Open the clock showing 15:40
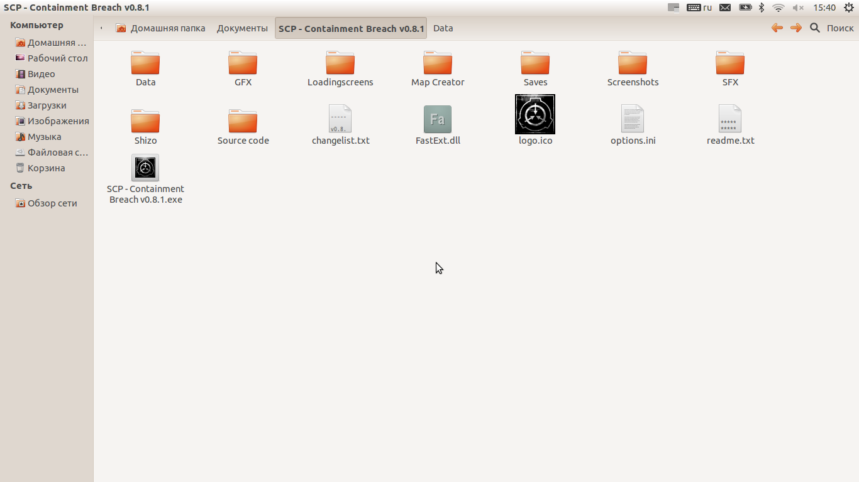 pyautogui.click(x=824, y=8)
